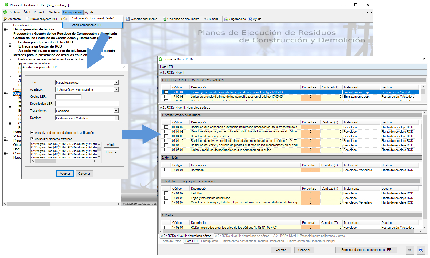Image resolution: width=430 pixels, height=258 pixels.
Task: Click the blue help icon in Toma de Datos
Action: click(421, 250)
